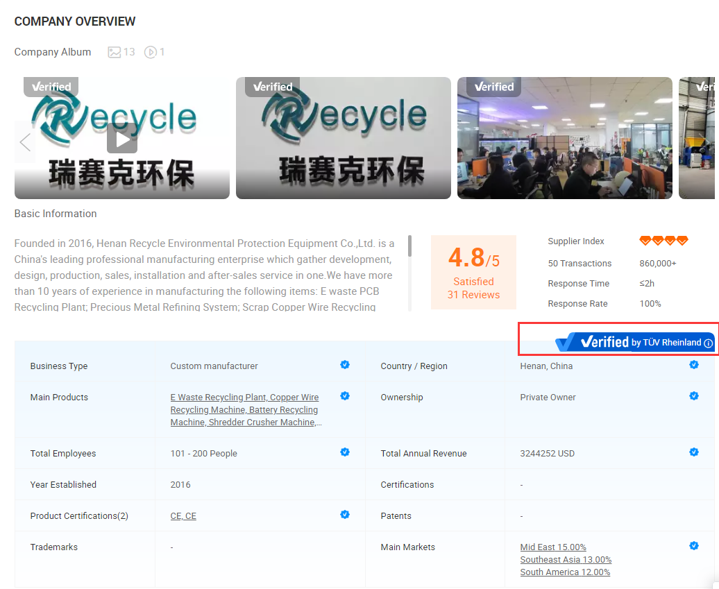Open the office interior photo thumbnail
The height and width of the screenshot is (589, 719).
(564, 138)
